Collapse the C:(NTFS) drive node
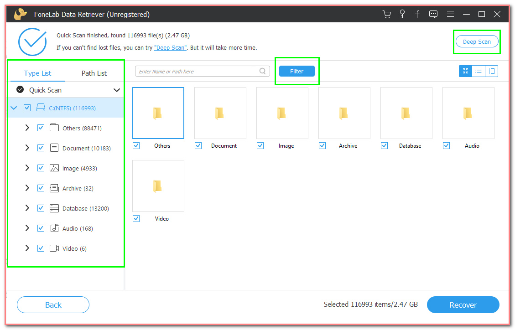The image size is (515, 330). (14, 108)
